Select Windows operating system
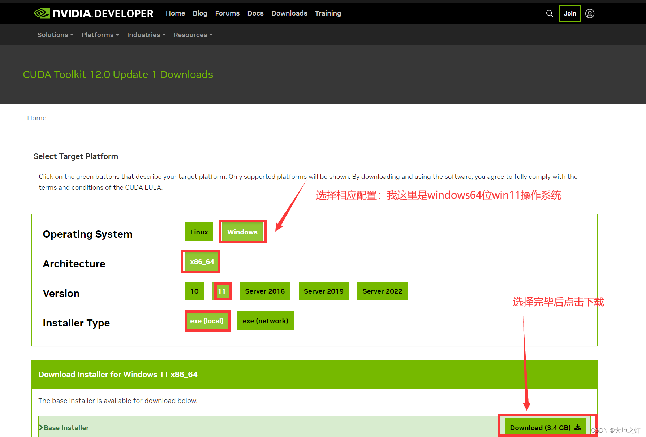The height and width of the screenshot is (437, 646). (x=242, y=232)
